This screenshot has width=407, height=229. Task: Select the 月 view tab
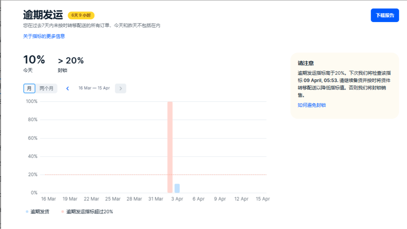pyautogui.click(x=29, y=88)
